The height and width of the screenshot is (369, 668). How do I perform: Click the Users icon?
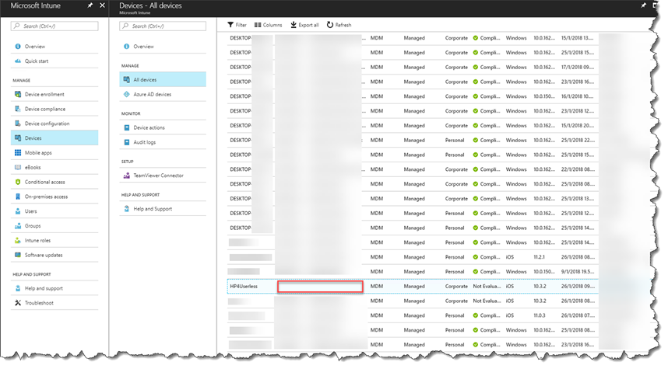(x=17, y=211)
